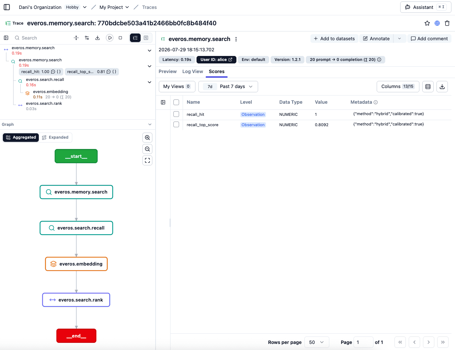Toggle the scores table side panel icon
This screenshot has height=350, width=455.
(x=163, y=102)
